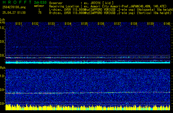Select the 0133 time marker
173x113 pixels.
51,24
